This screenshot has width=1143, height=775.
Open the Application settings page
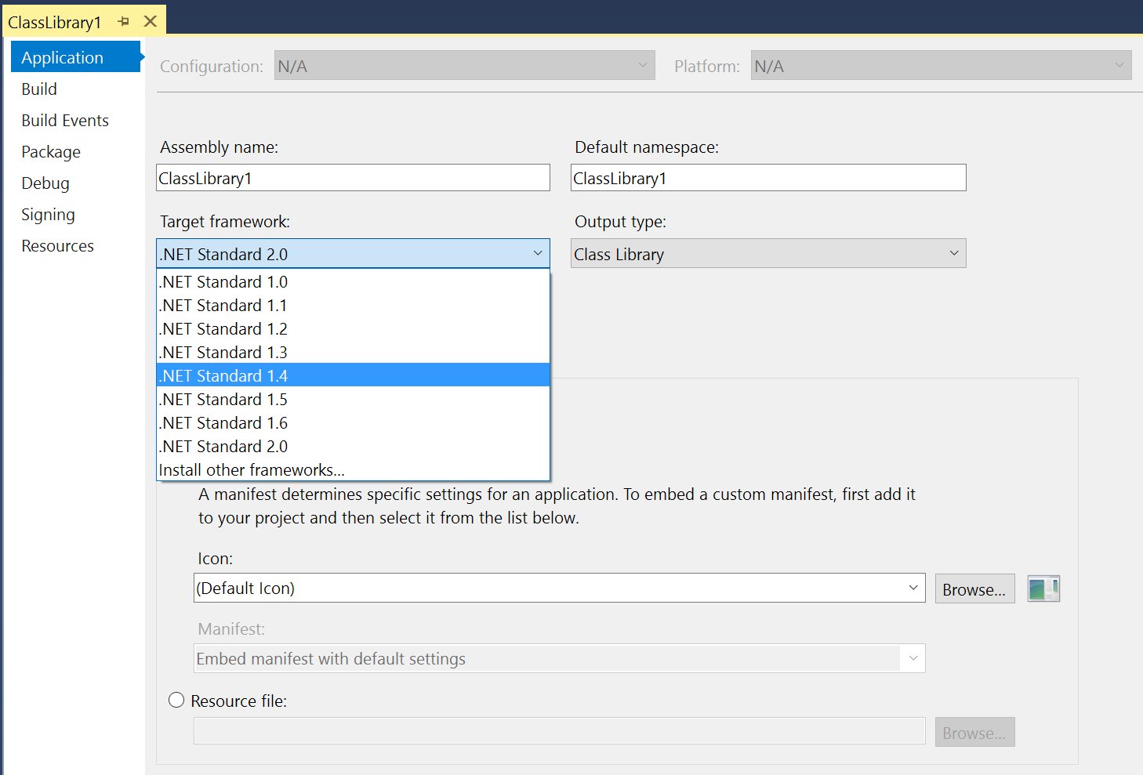(x=75, y=57)
